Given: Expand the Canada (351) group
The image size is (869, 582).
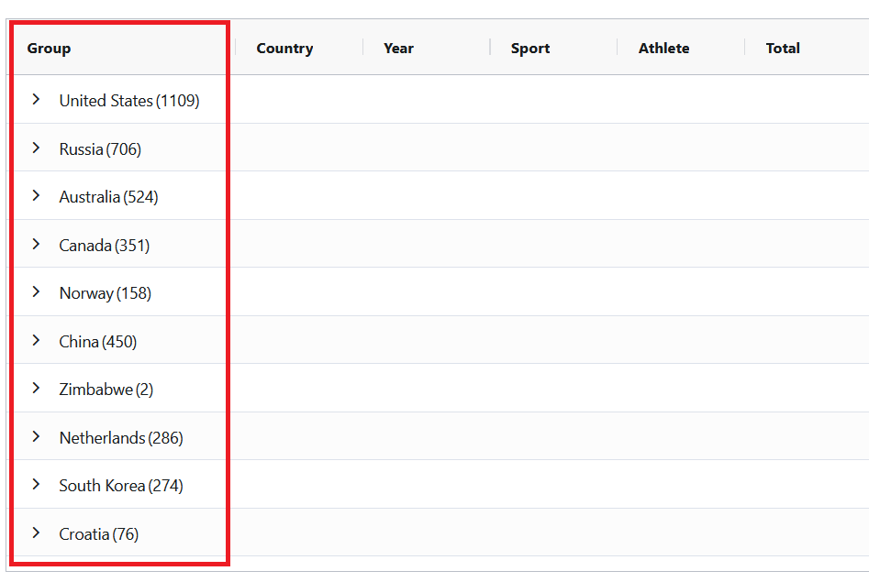Looking at the screenshot, I should tap(36, 244).
